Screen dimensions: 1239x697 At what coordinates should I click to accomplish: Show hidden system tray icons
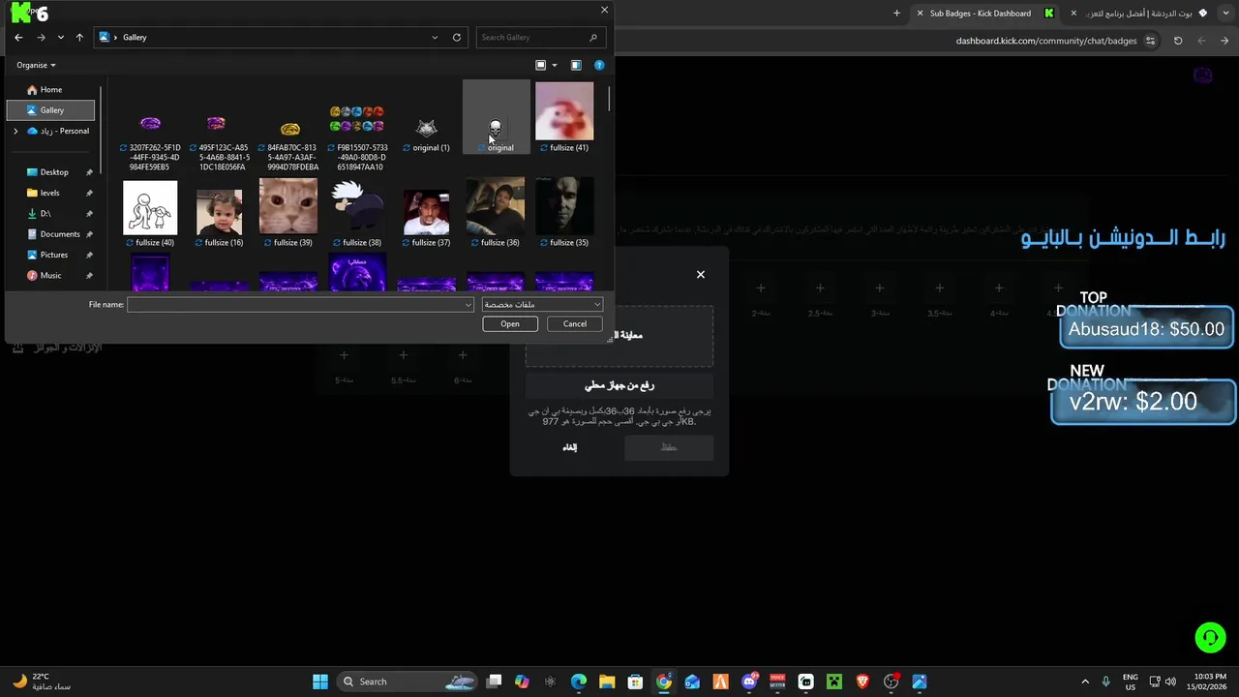tap(1085, 682)
